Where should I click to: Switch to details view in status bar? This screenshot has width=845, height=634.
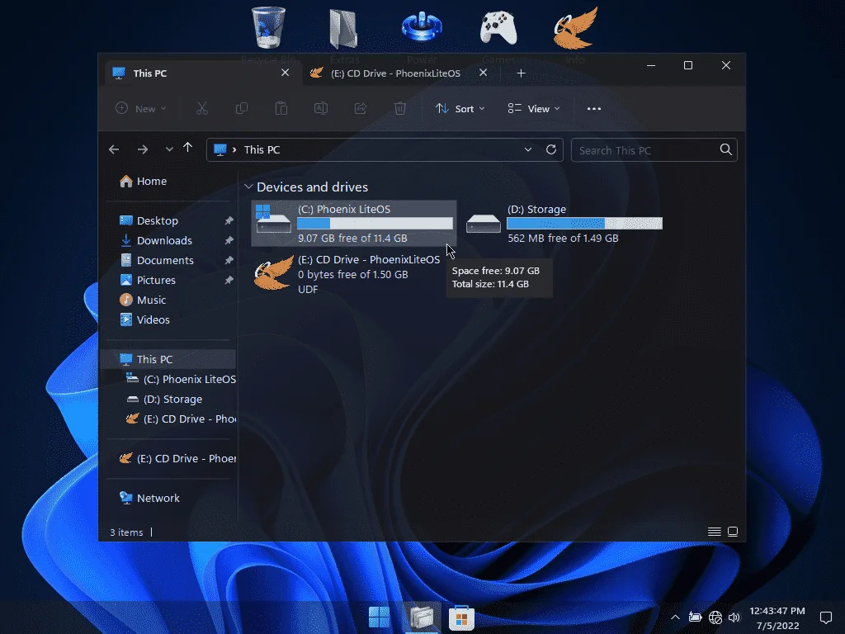(x=714, y=532)
